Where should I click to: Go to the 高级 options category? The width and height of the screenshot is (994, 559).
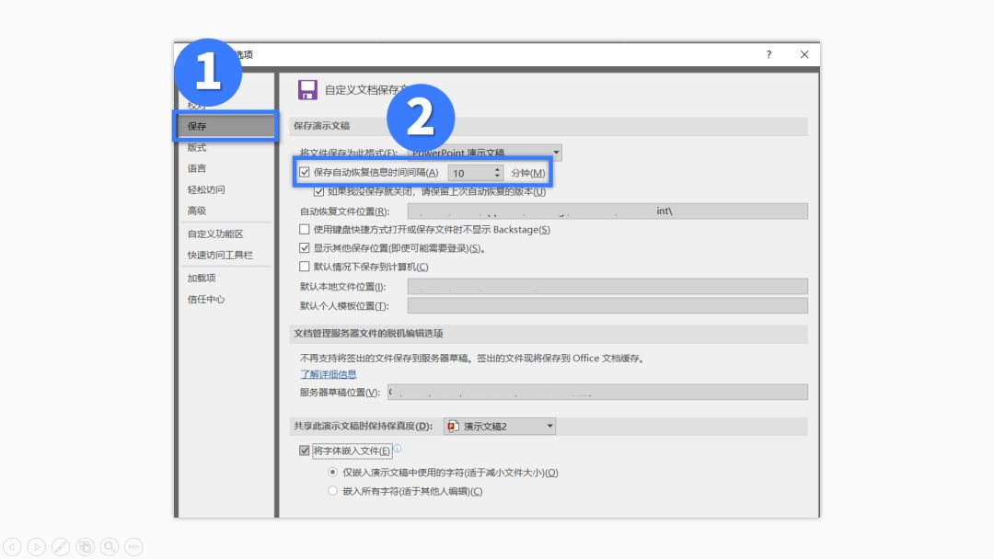(197, 211)
